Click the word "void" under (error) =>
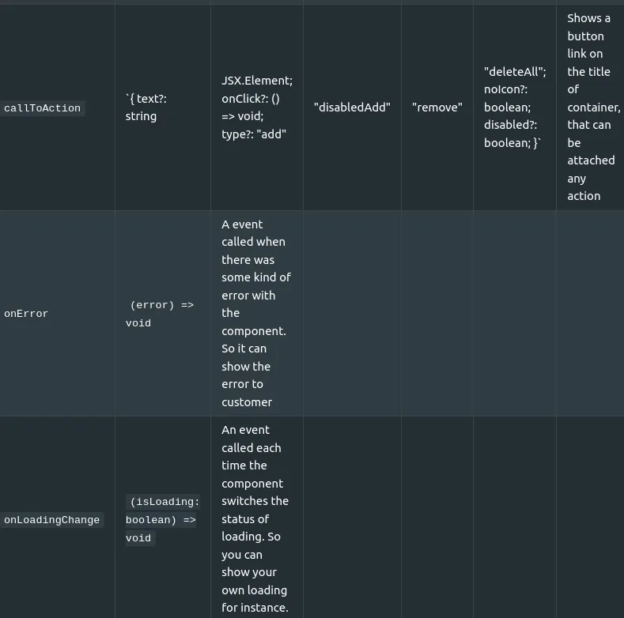 (138, 323)
